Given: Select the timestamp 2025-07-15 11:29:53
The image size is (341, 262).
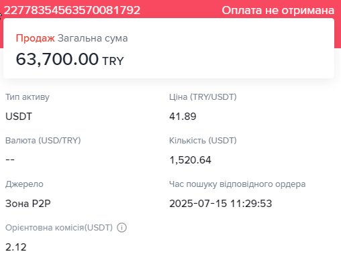Looking at the screenshot, I should click(x=220, y=204).
